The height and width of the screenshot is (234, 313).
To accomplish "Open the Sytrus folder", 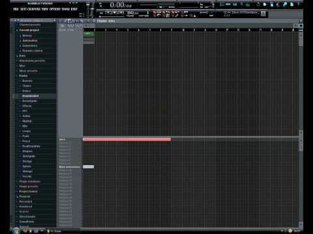I will [27, 166].
